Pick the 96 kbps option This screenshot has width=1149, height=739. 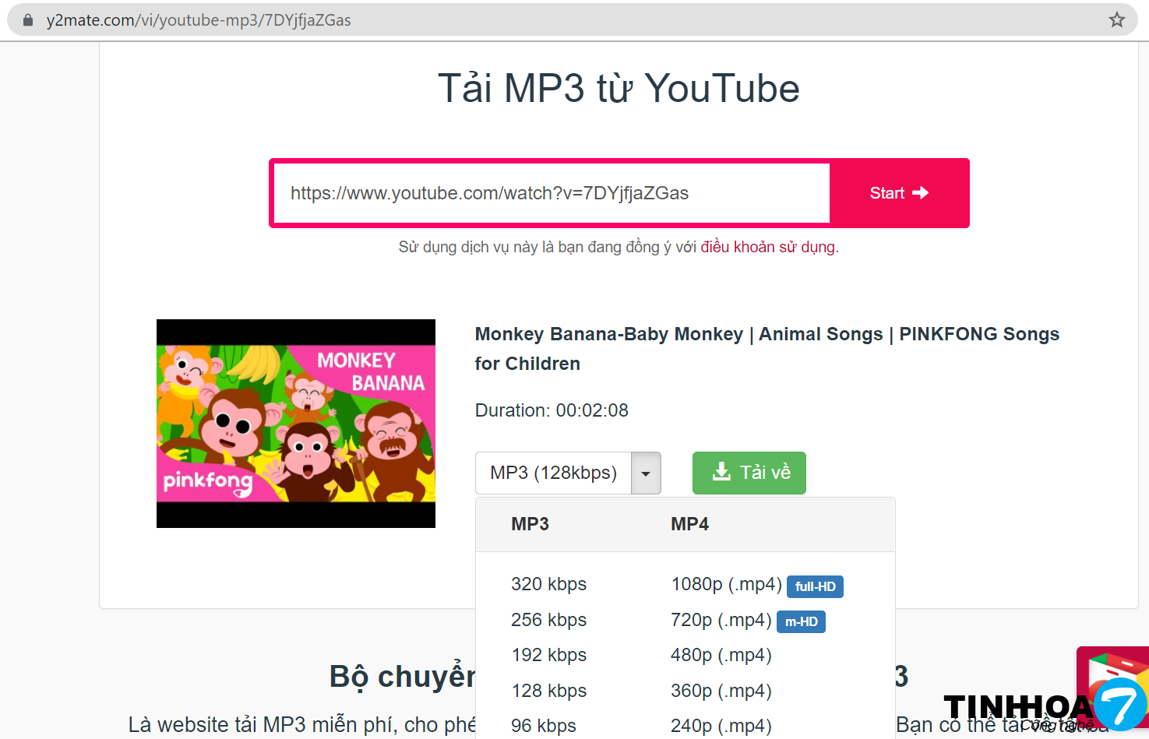point(543,726)
